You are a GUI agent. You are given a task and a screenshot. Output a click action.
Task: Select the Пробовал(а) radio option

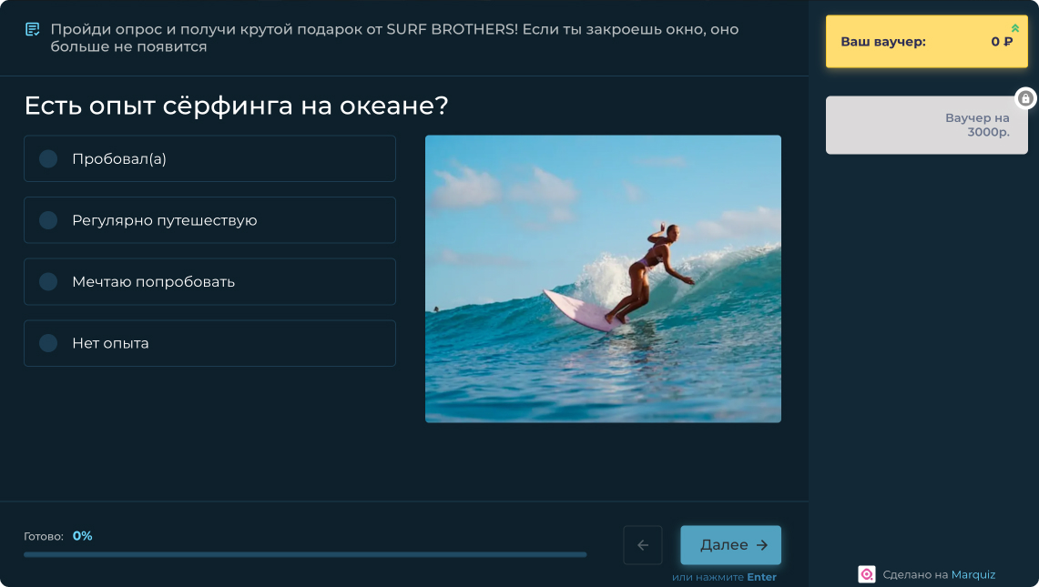(209, 158)
